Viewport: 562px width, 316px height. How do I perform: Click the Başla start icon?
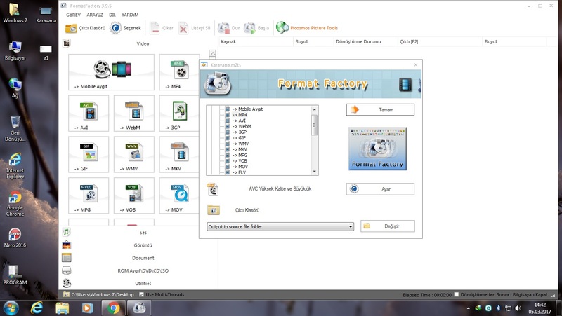tap(256, 28)
